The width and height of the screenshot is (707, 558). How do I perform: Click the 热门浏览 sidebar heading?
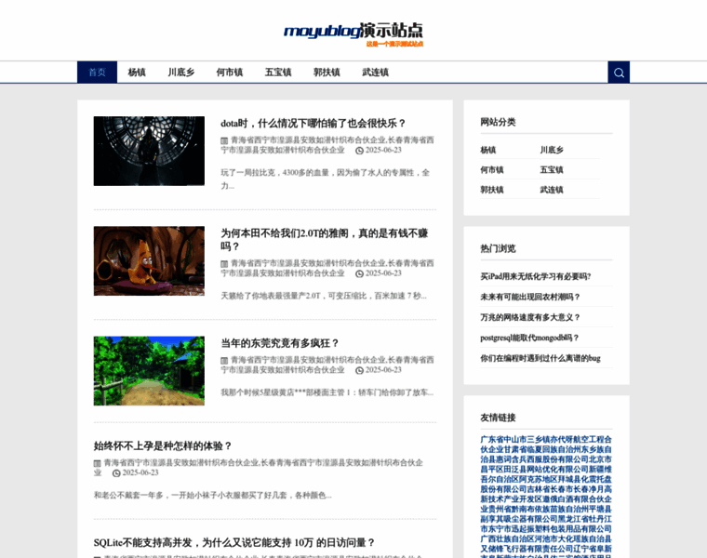pos(499,249)
